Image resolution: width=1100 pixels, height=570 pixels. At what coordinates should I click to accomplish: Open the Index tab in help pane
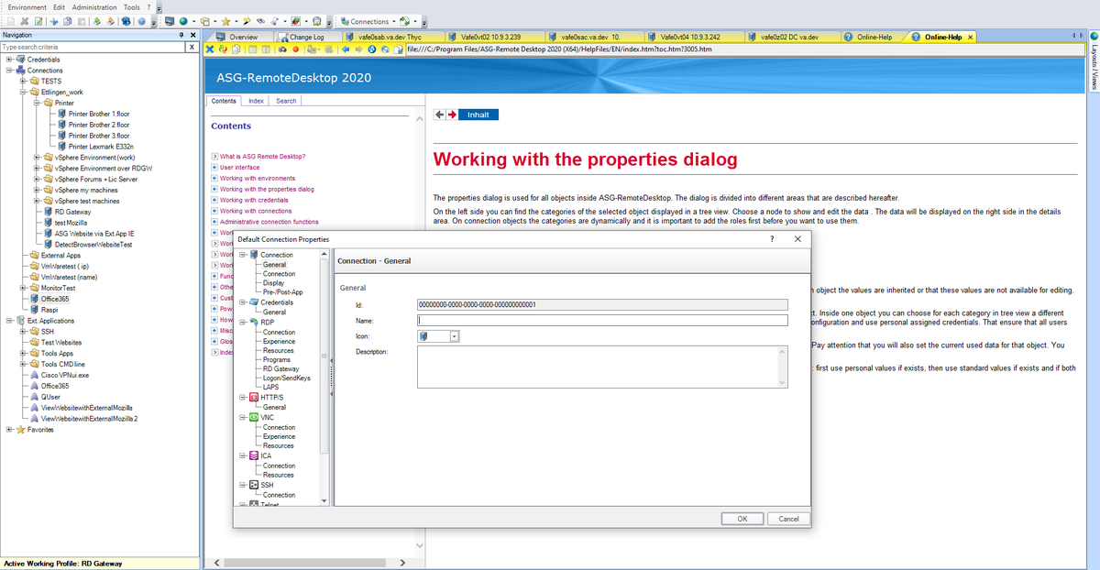click(257, 101)
